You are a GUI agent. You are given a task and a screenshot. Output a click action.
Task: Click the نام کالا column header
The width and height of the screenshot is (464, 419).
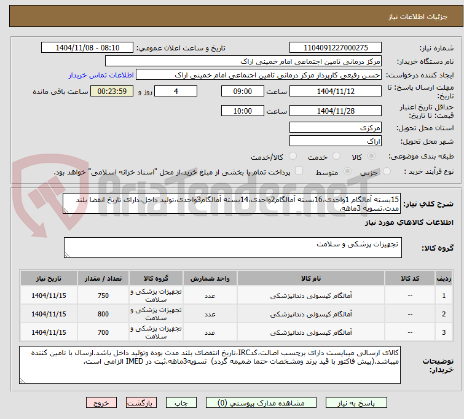(x=311, y=278)
